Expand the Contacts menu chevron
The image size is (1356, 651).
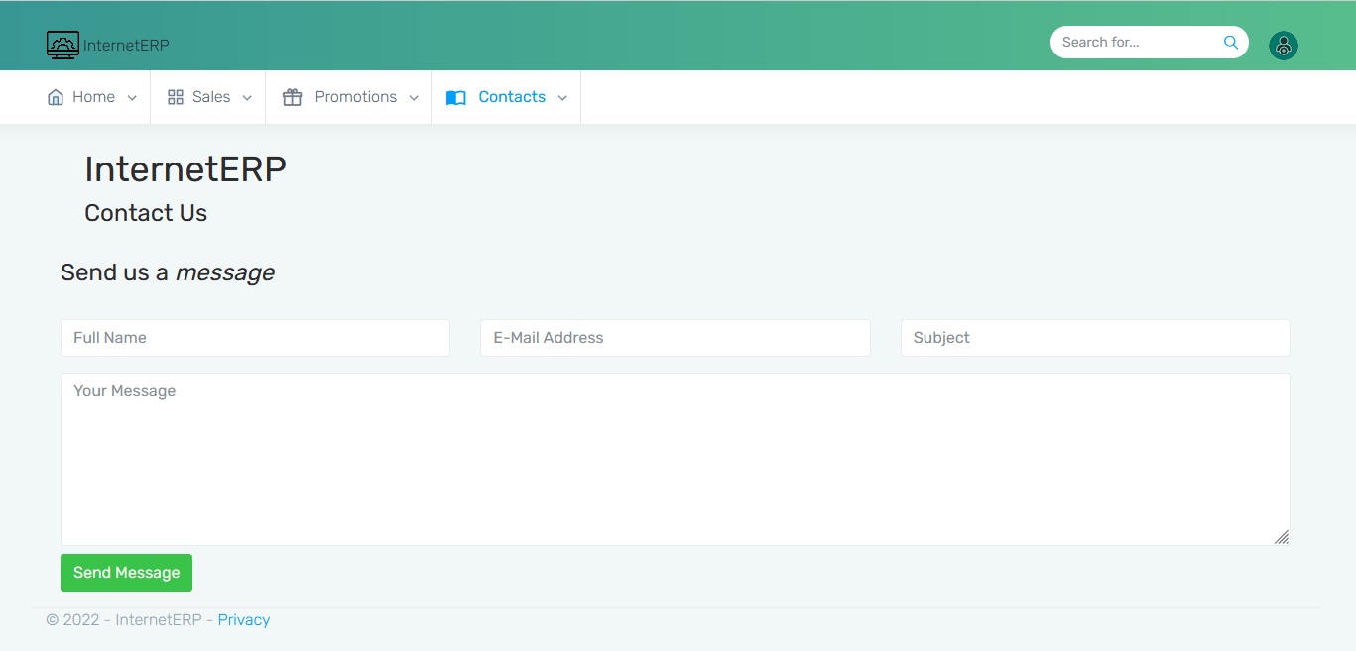point(562,98)
